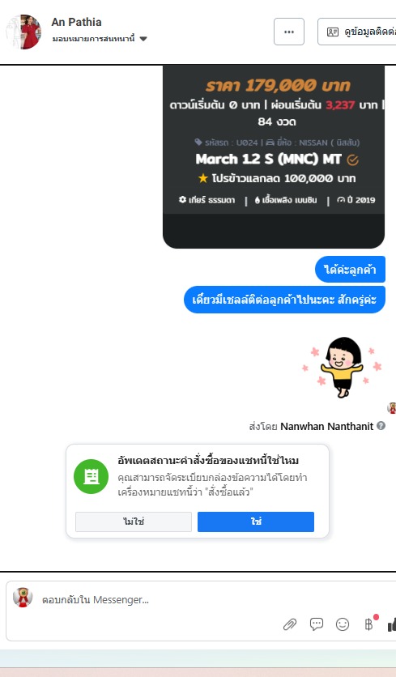Click the An Pathia contact name

pos(76,22)
